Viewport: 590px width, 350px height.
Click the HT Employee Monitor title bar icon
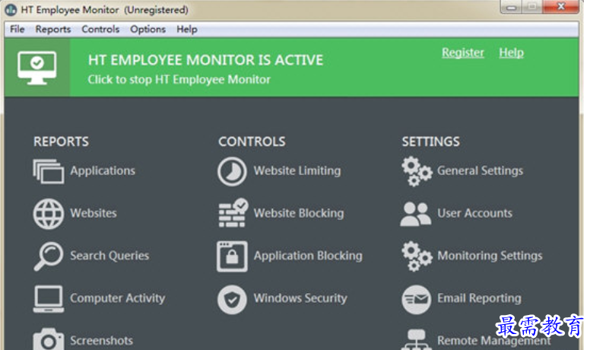click(11, 10)
